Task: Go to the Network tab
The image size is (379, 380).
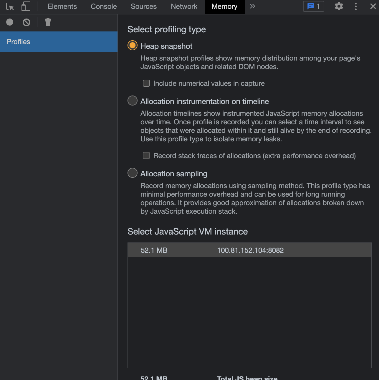Action: click(x=184, y=6)
